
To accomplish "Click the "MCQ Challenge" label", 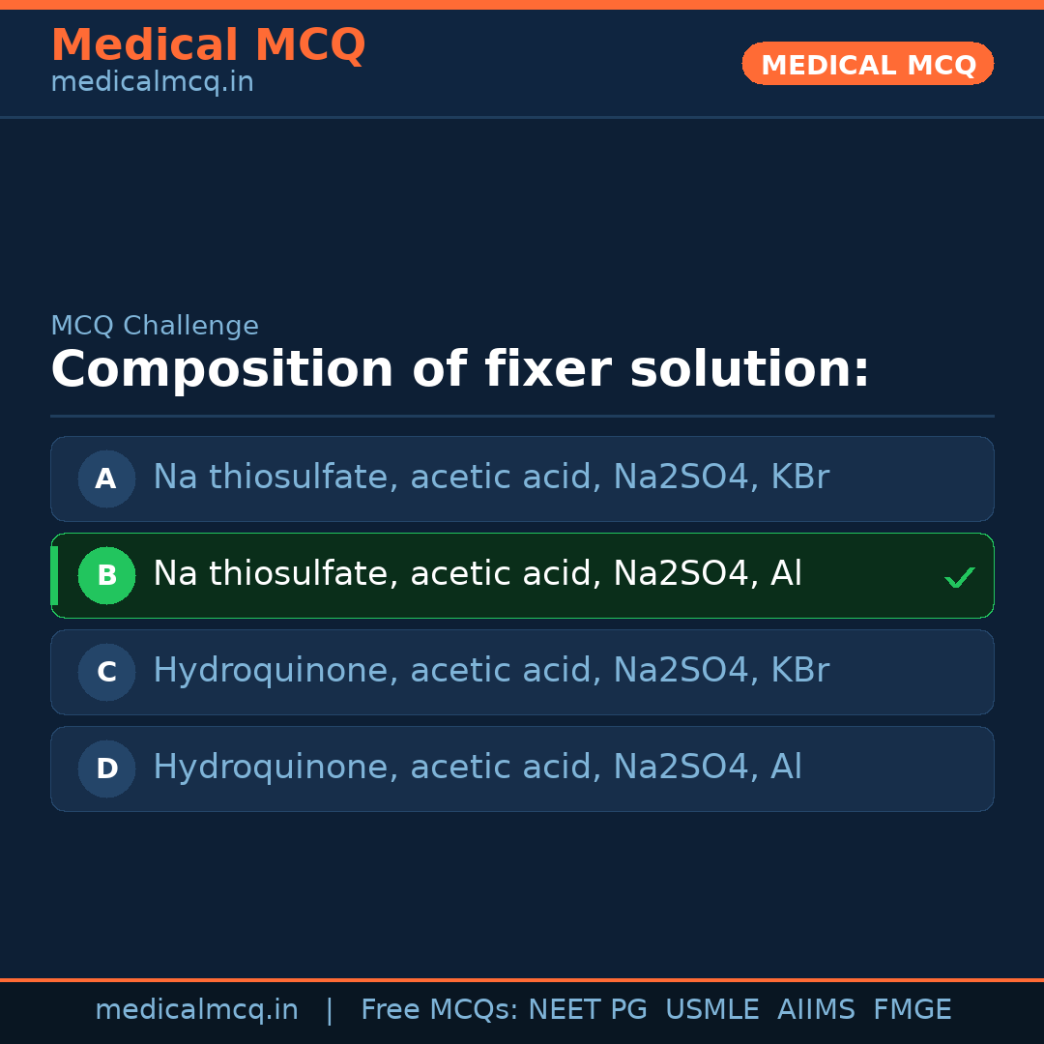I will [x=155, y=327].
